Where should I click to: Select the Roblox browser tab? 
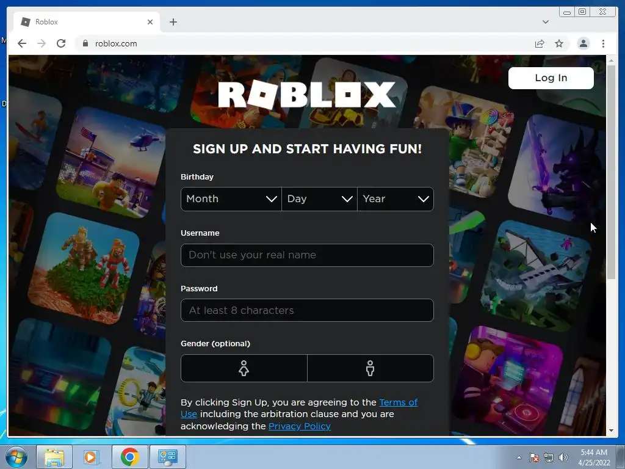87,22
